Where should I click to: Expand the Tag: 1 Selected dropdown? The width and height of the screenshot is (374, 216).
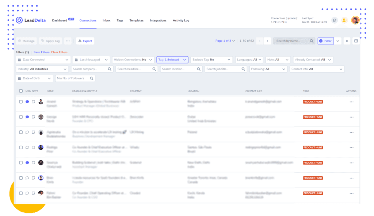tap(172, 60)
